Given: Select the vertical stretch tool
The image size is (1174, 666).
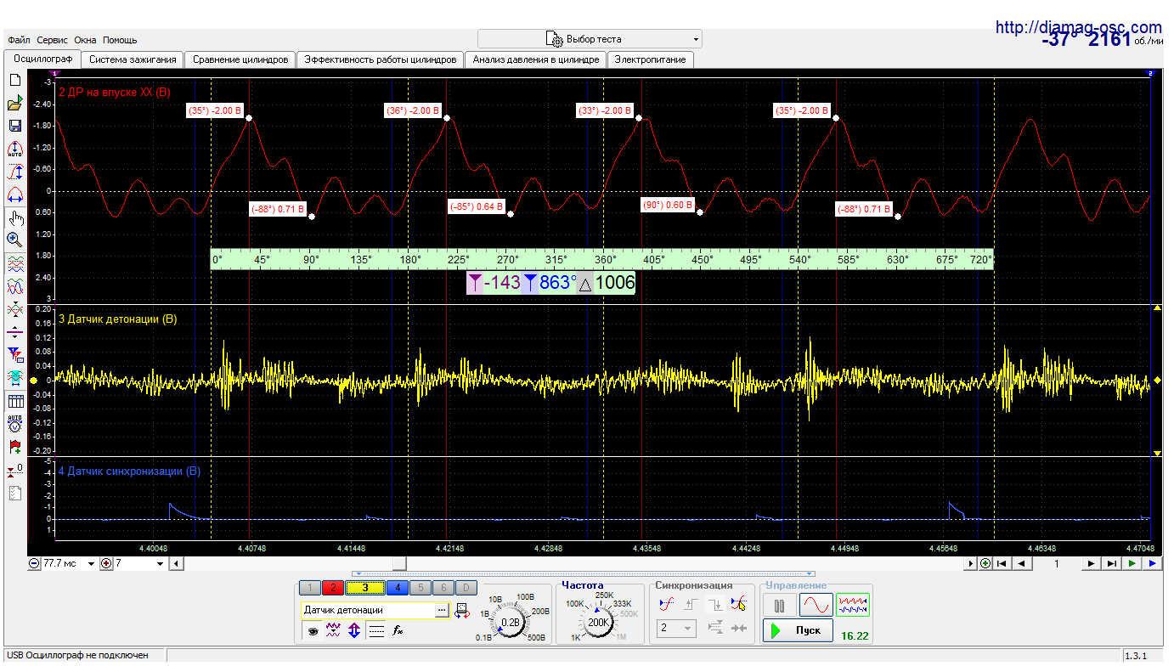Looking at the screenshot, I should [x=14, y=172].
